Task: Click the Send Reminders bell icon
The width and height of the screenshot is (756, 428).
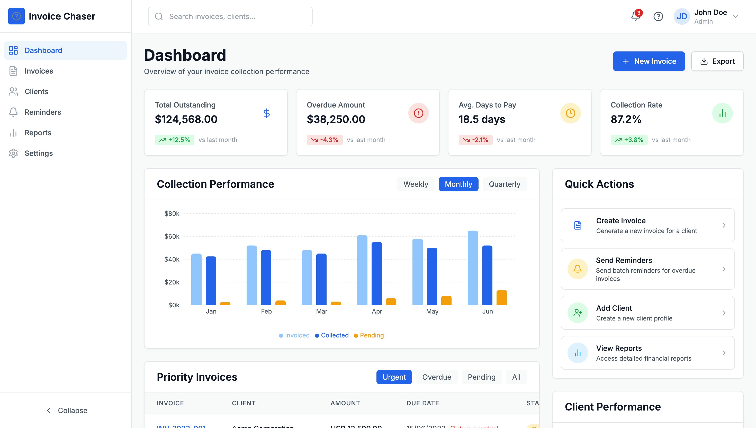Action: (x=577, y=269)
